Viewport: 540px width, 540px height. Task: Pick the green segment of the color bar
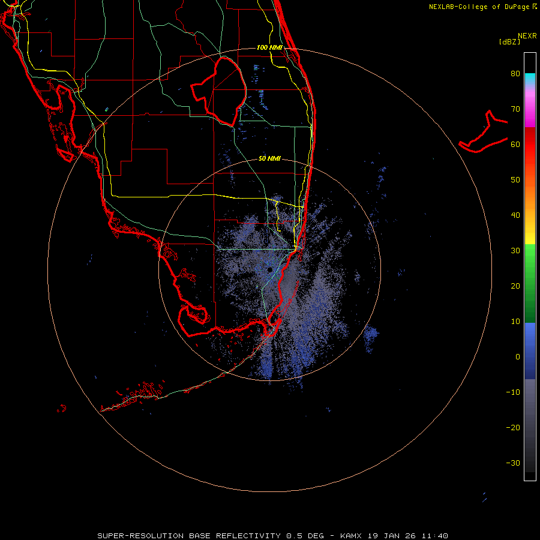530,283
